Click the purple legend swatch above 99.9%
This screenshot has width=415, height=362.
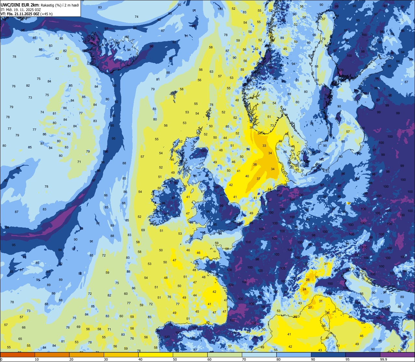(397, 355)
